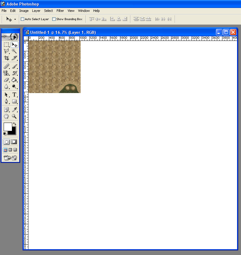Image resolution: width=241 pixels, height=255 pixels.
Task: Enable Auto Select Layer checkbox
Action: point(22,19)
